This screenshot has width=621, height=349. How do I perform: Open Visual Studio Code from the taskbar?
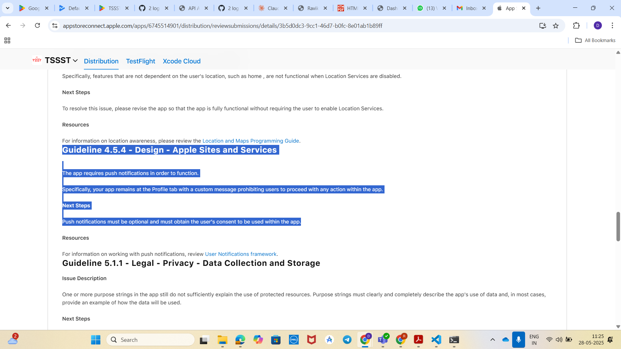pyautogui.click(x=436, y=340)
